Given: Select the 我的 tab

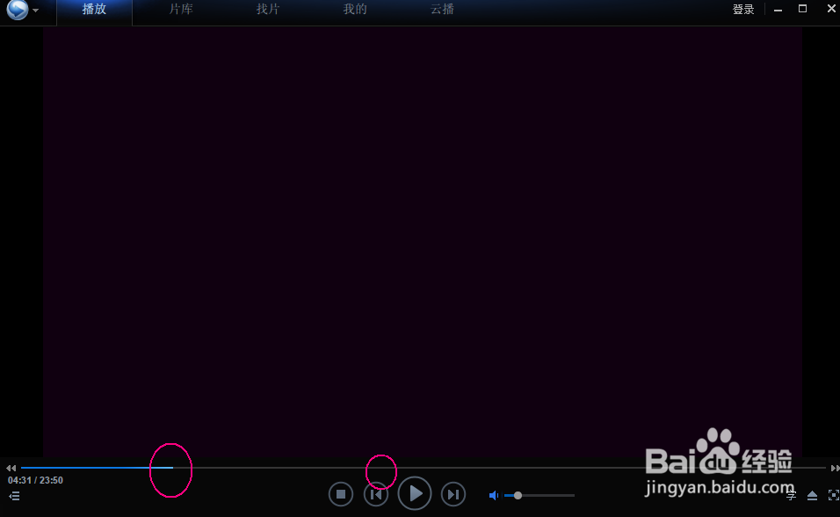Looking at the screenshot, I should (355, 9).
